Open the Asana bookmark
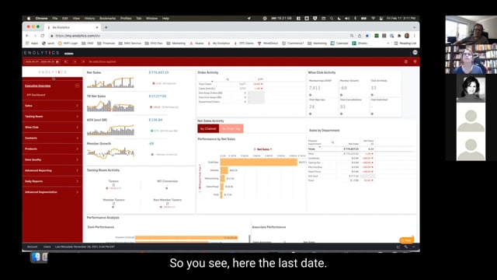497x280 pixels. [x=196, y=44]
